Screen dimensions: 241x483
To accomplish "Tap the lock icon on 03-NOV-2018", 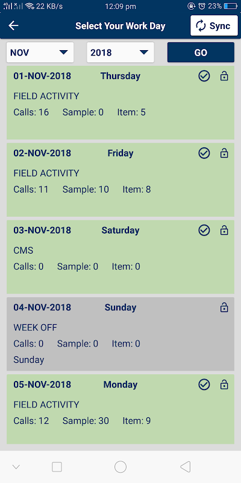I will [x=224, y=230].
